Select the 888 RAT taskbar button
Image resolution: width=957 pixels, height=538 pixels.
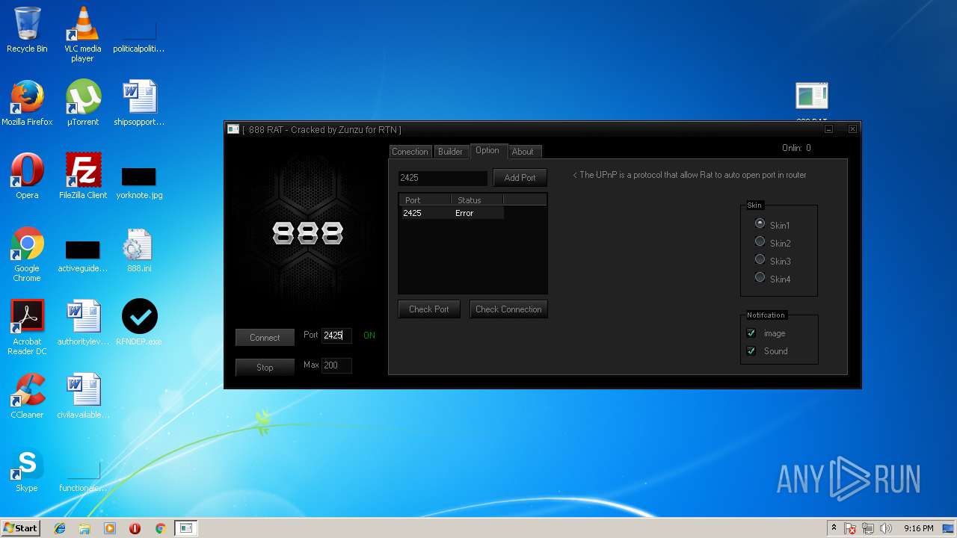[x=186, y=528]
